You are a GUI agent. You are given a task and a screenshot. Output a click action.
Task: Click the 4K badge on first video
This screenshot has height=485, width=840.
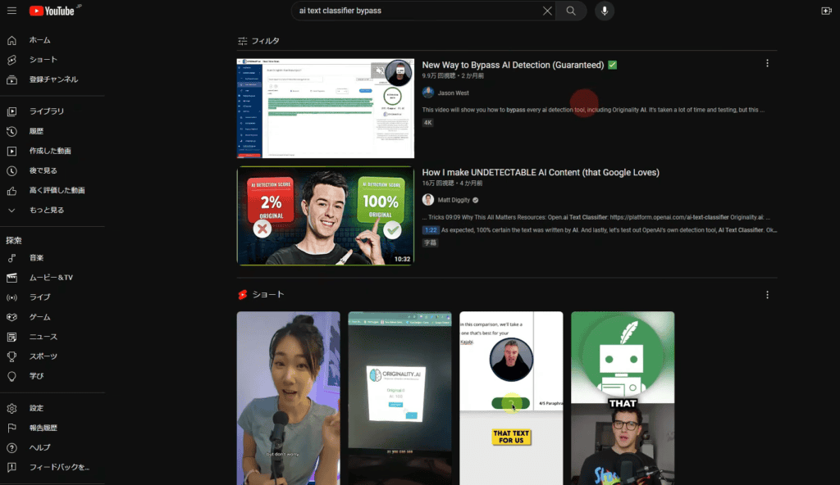click(x=427, y=123)
